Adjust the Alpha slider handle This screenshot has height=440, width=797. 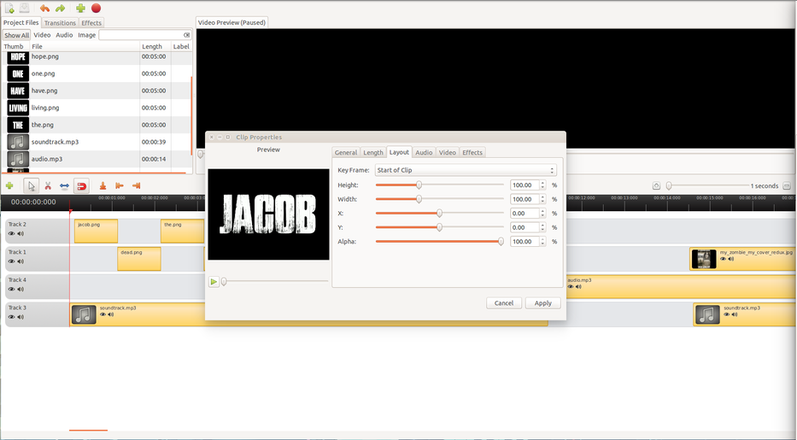pos(501,242)
